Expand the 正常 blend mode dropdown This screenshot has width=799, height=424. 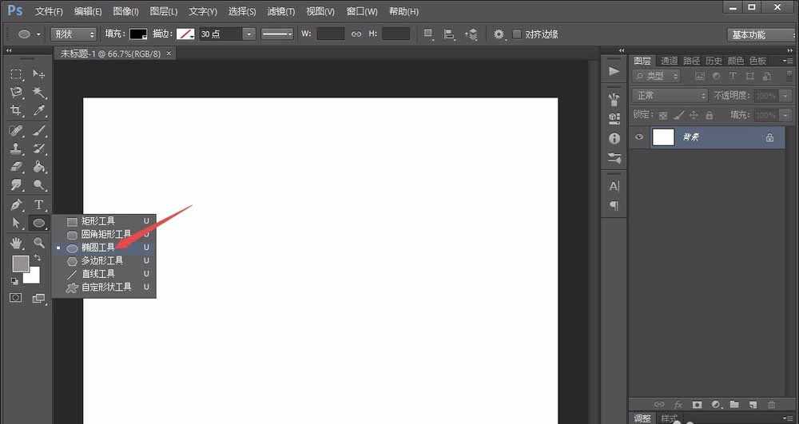tap(670, 95)
